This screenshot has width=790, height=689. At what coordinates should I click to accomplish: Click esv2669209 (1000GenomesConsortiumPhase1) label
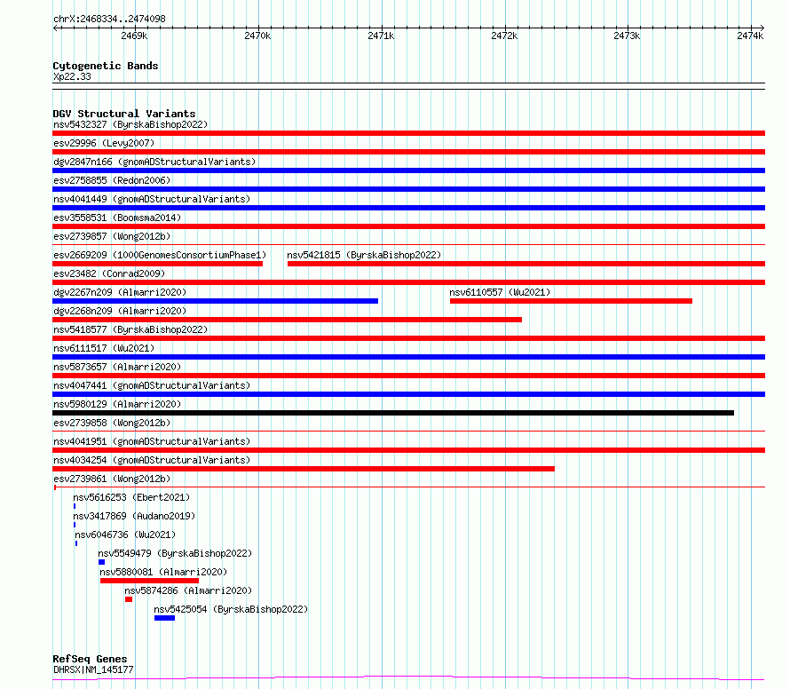click(160, 255)
